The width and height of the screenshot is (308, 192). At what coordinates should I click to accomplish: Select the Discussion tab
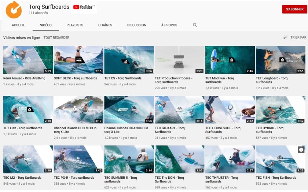pyautogui.click(x=137, y=25)
